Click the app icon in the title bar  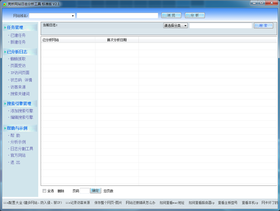coord(4,4)
